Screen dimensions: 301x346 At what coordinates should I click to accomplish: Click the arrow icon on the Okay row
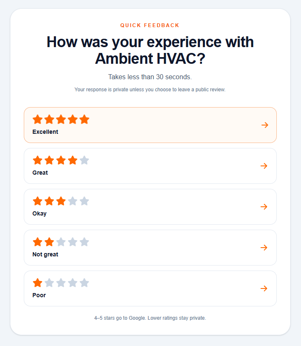point(264,207)
